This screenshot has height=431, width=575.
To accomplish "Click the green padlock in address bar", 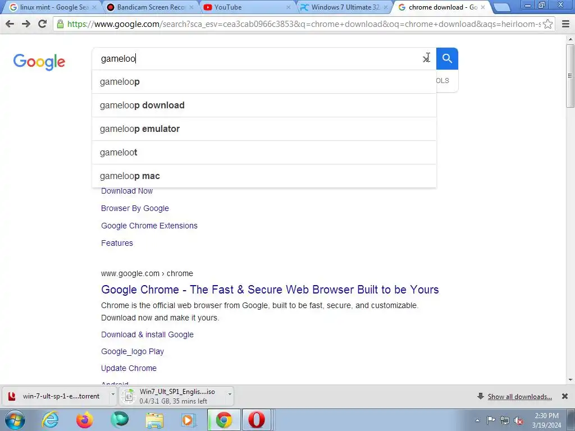I will (x=61, y=24).
